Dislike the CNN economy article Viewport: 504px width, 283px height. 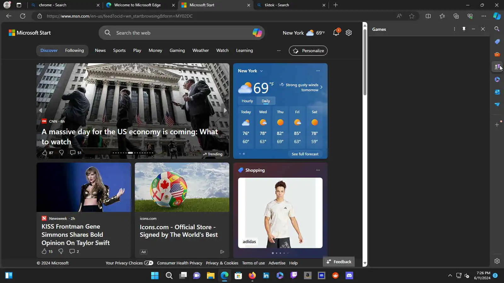click(x=61, y=153)
